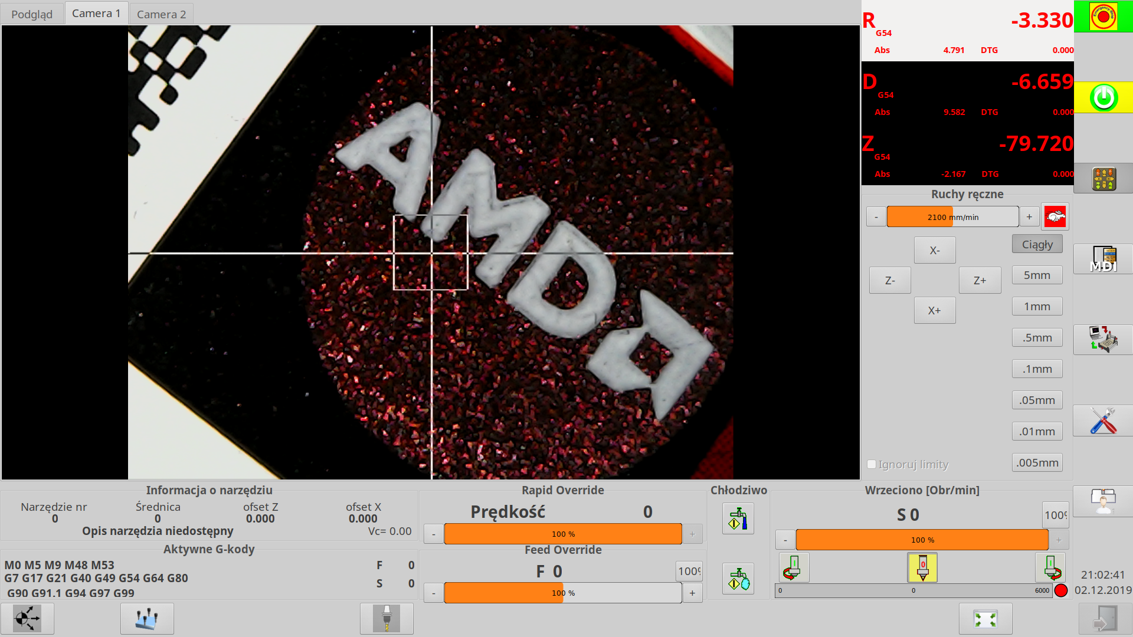Click the D axis DRO value -6.659
The height and width of the screenshot is (637, 1133).
(1042, 82)
